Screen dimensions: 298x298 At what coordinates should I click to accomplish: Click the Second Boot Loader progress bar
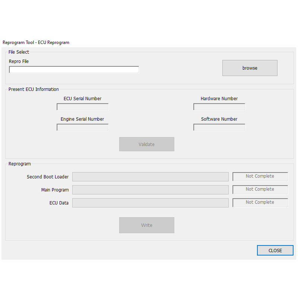pos(150,177)
